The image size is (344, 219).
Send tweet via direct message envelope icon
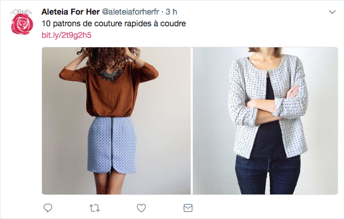[188, 208]
